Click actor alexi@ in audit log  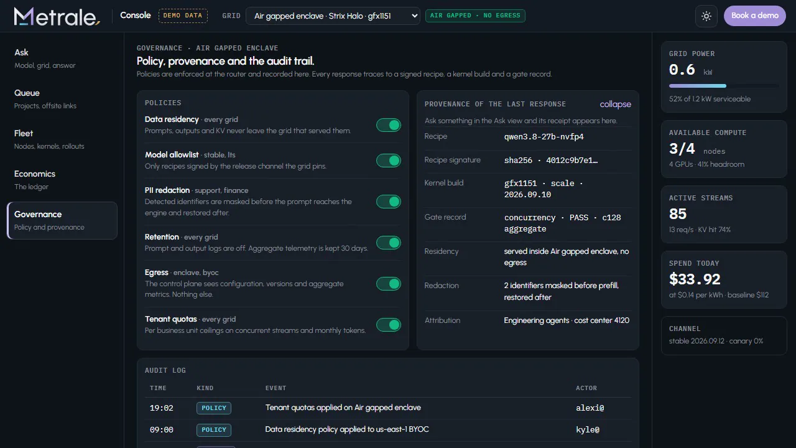pos(590,408)
